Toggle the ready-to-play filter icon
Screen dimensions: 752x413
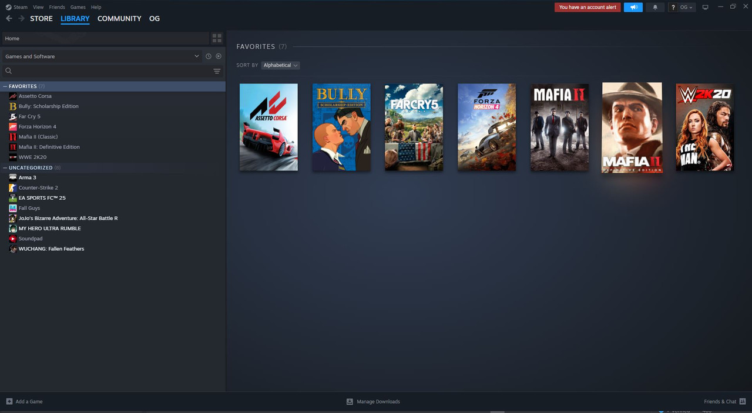219,56
